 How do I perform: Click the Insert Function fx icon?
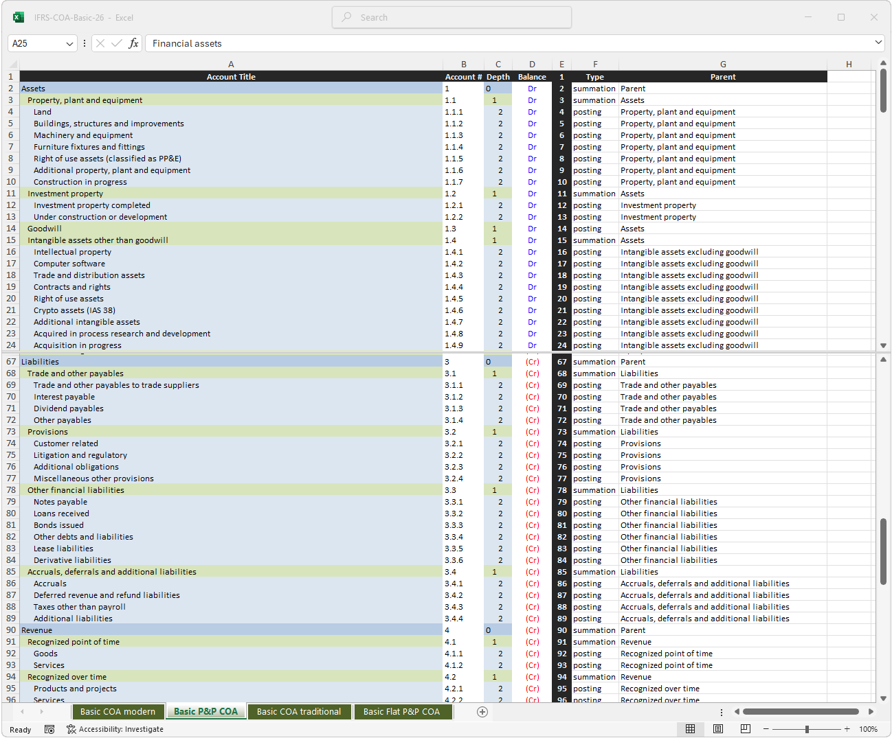[x=133, y=43]
